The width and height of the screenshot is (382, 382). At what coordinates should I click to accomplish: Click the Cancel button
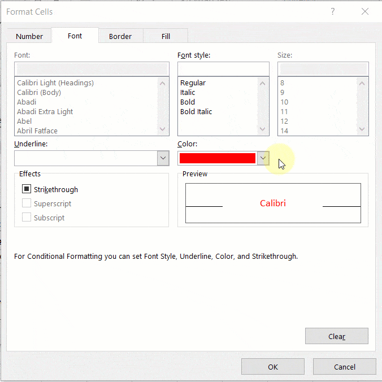[x=345, y=367]
